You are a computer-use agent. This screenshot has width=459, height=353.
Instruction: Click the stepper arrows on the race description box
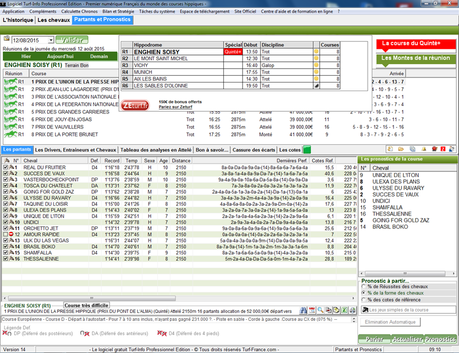[354, 320]
